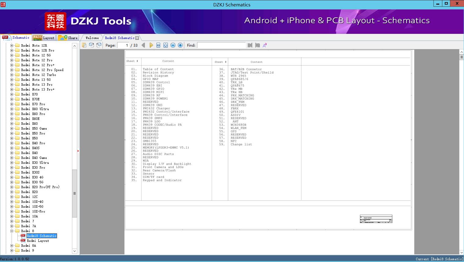This screenshot has width=464, height=262.
Task: Click the collapse sidebar splitter arrow
Action: point(78,151)
